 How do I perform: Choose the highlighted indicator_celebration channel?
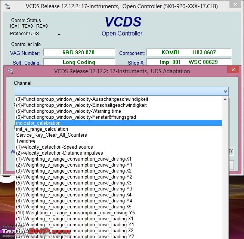118,123
